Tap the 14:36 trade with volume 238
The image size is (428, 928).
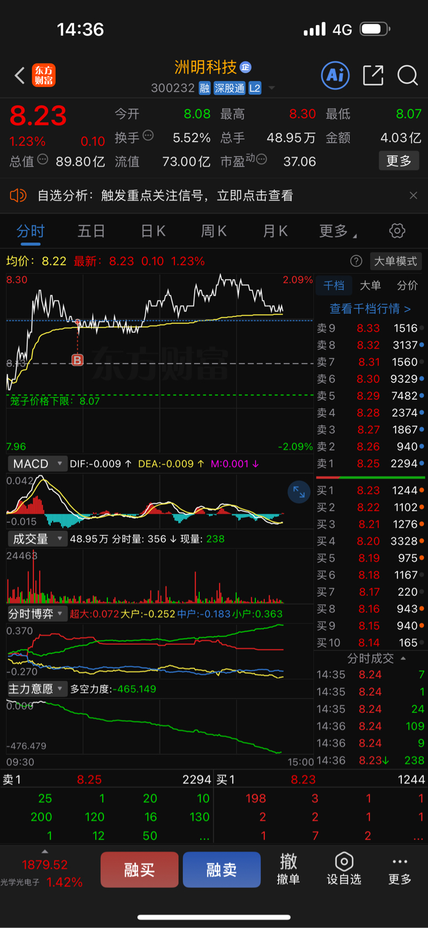click(x=371, y=760)
